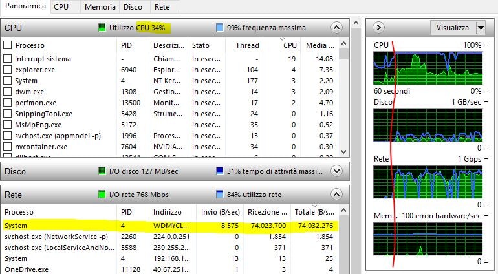This screenshot has height=274, width=498.
Task: Select svchost.exe (NetworkService -p) network row
Action: [x=170, y=237]
